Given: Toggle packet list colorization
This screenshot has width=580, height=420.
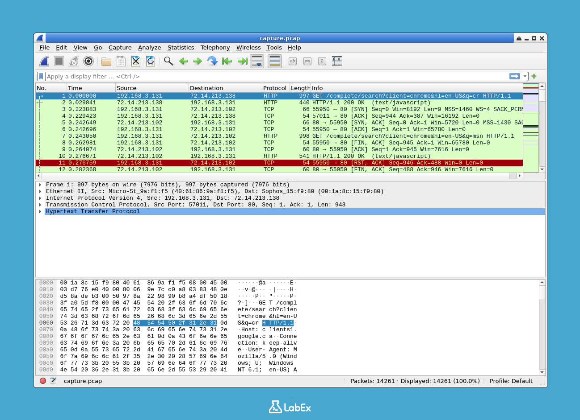Looking at the screenshot, I should coord(274,61).
